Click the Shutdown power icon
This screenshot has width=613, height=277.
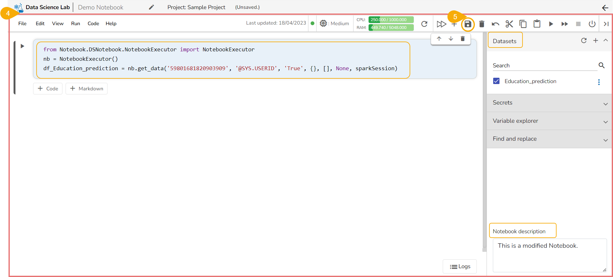pyautogui.click(x=592, y=24)
